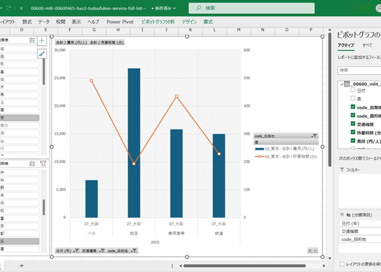Click the 値 legend field button
The image size is (381, 272).
pos(286,142)
